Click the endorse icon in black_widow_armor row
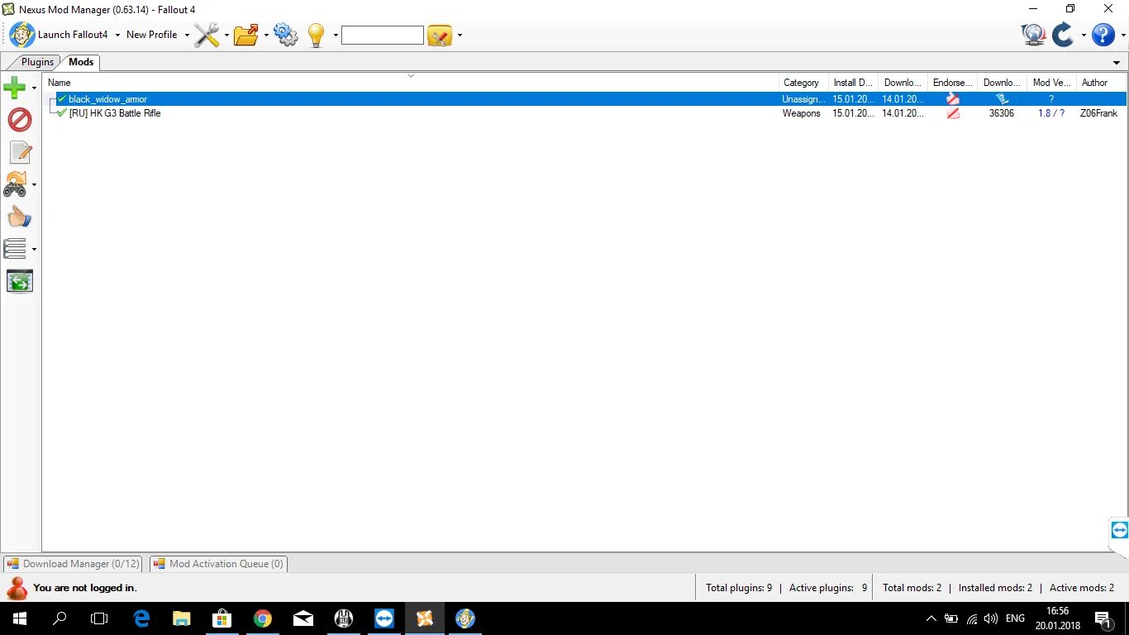The height and width of the screenshot is (635, 1129). 953,99
